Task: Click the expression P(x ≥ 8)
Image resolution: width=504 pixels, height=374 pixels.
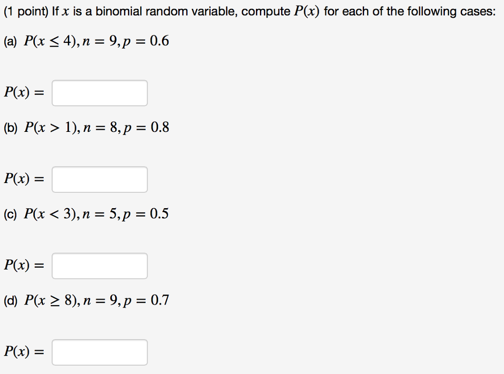Action: [51, 301]
